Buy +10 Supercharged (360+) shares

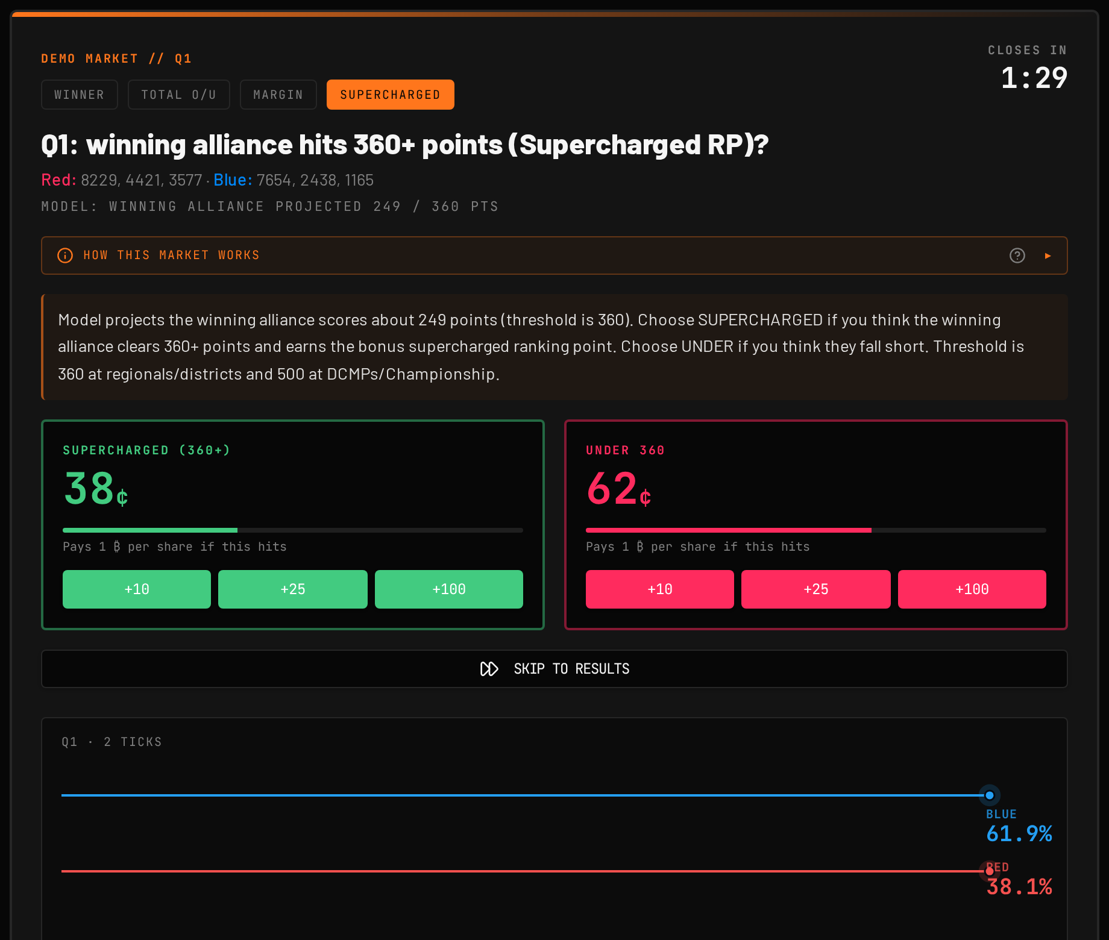(137, 589)
